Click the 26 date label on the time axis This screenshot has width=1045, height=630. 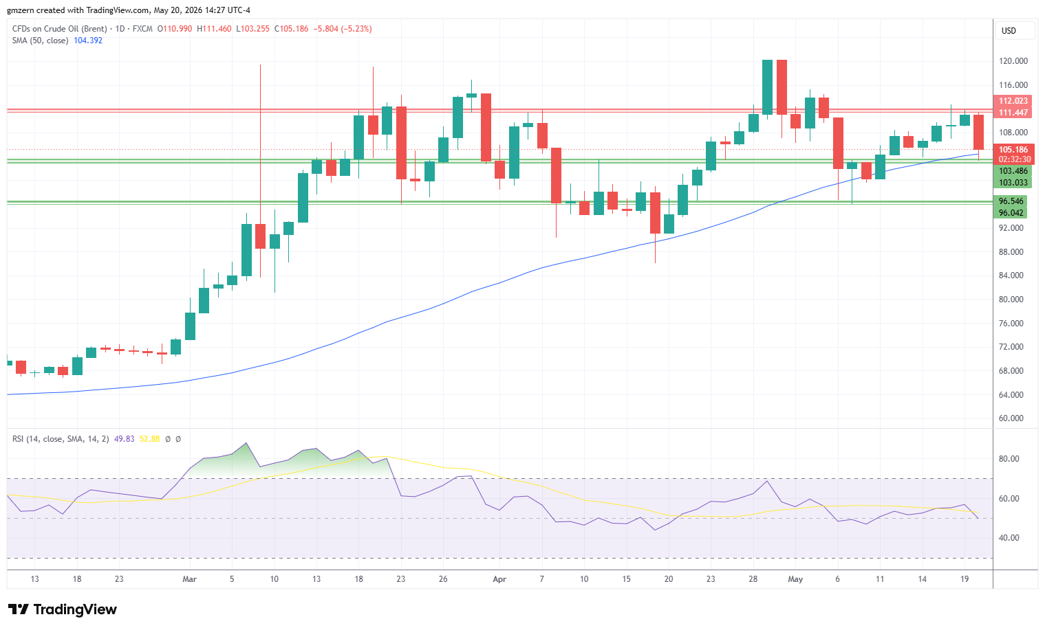[443, 579]
